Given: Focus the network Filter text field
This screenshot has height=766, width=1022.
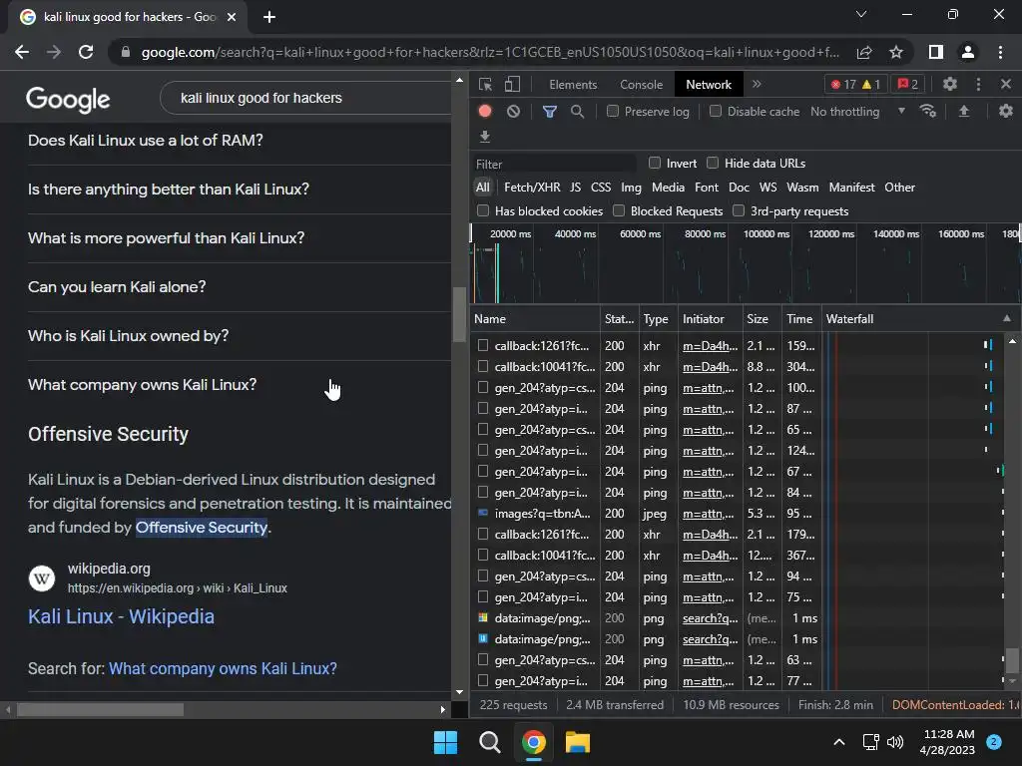Looking at the screenshot, I should (x=554, y=165).
